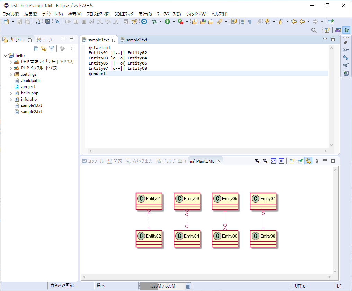Reset PlantUML diagram zoom to 100%
This screenshot has height=291, width=352.
tap(281, 161)
